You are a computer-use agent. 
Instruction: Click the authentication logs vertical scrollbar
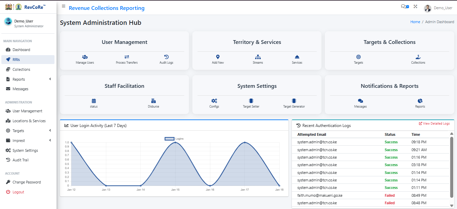452,167
